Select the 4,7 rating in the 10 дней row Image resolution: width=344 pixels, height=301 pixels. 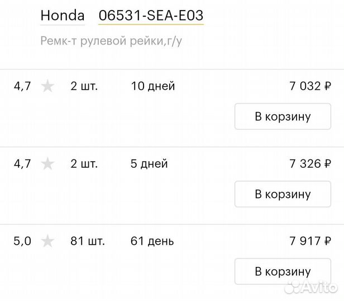[x=22, y=86]
